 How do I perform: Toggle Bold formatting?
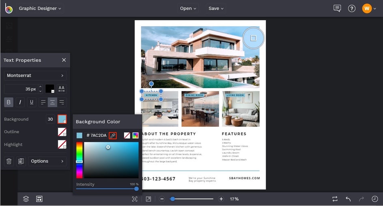pyautogui.click(x=9, y=102)
